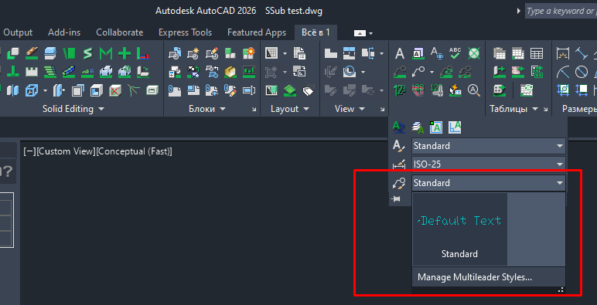Click the [Conceptual (Fast)] visual style label

coord(134,151)
